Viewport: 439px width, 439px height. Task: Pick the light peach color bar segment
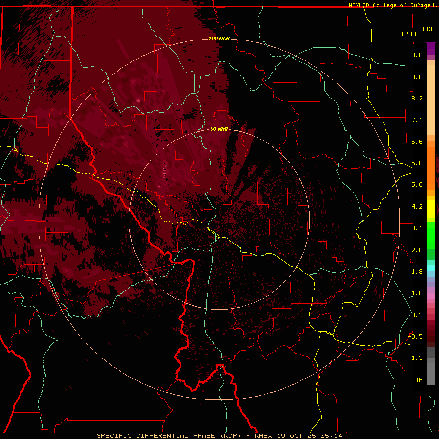click(431, 100)
